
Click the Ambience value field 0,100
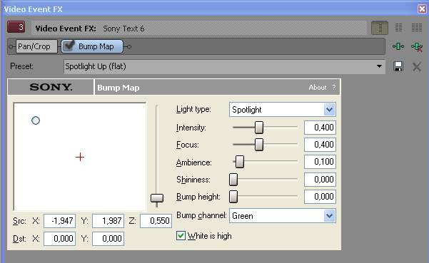click(320, 162)
